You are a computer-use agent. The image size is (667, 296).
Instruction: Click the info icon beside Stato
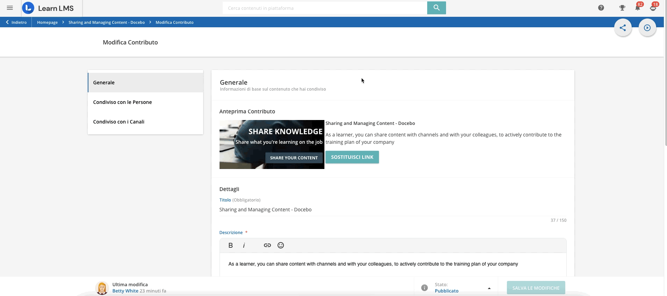[424, 288]
